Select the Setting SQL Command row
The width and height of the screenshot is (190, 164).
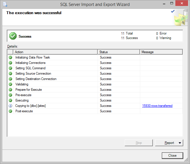[95, 68]
